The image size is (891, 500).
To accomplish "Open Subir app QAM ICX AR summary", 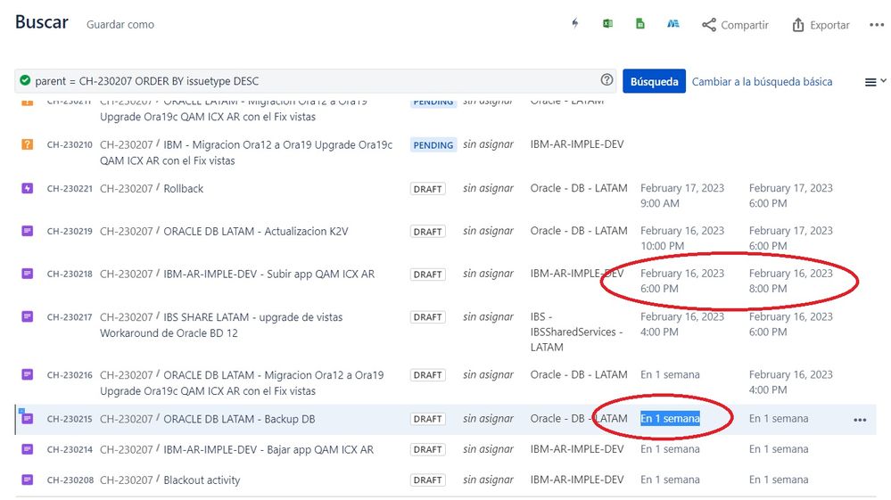I will pyautogui.click(x=268, y=274).
